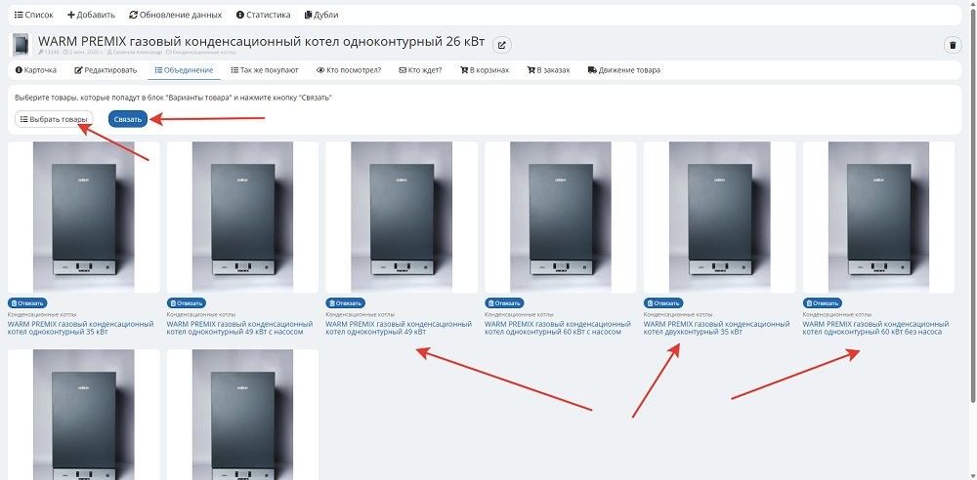Open link одноконтурный 49 кВт without pump
Viewport: 977px width, 480px height.
[399, 328]
